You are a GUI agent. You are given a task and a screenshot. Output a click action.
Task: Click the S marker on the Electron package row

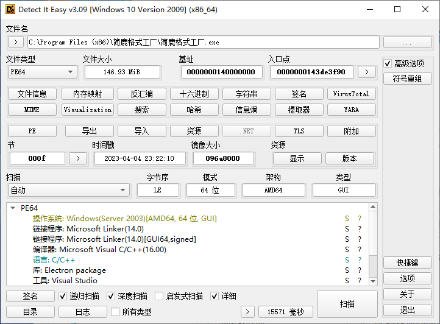coord(347,270)
